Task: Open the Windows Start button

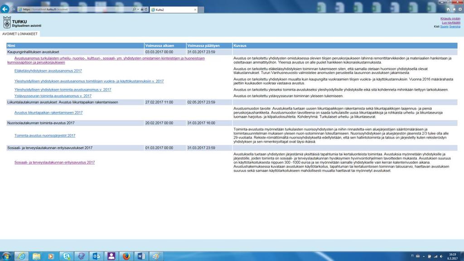Action: coord(6,256)
